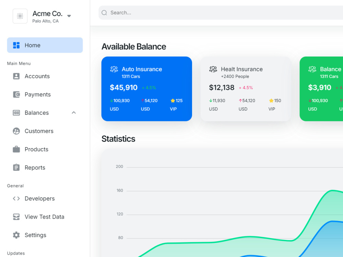The width and height of the screenshot is (343, 257).
Task: Click the $12,138 balance amount
Action: 222,87
